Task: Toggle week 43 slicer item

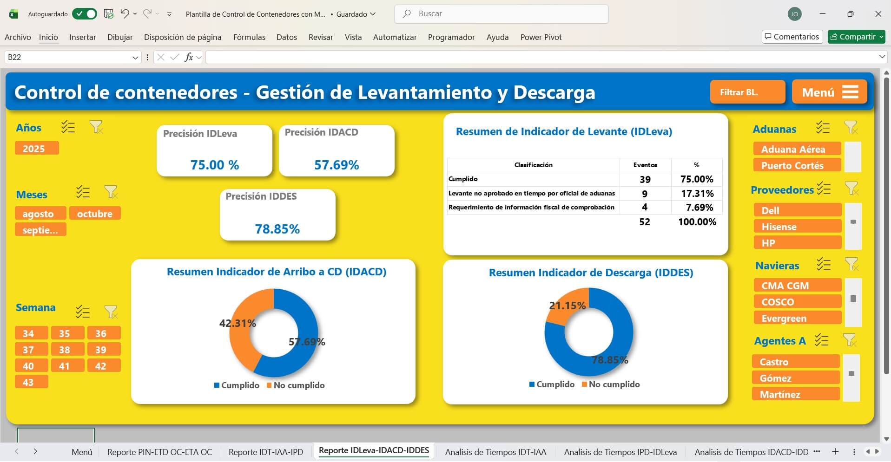Action: pyautogui.click(x=31, y=382)
